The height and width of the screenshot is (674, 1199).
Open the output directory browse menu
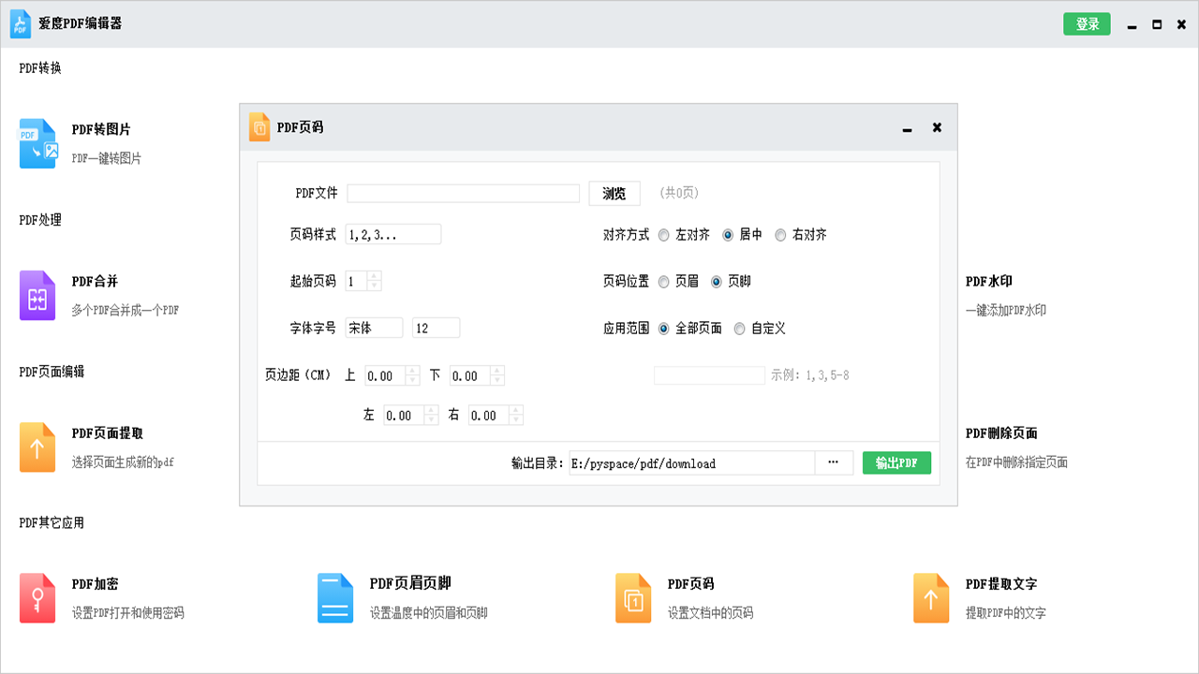click(x=833, y=462)
